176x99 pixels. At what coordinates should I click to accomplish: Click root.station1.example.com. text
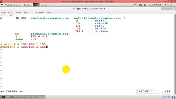[x=97, y=18]
